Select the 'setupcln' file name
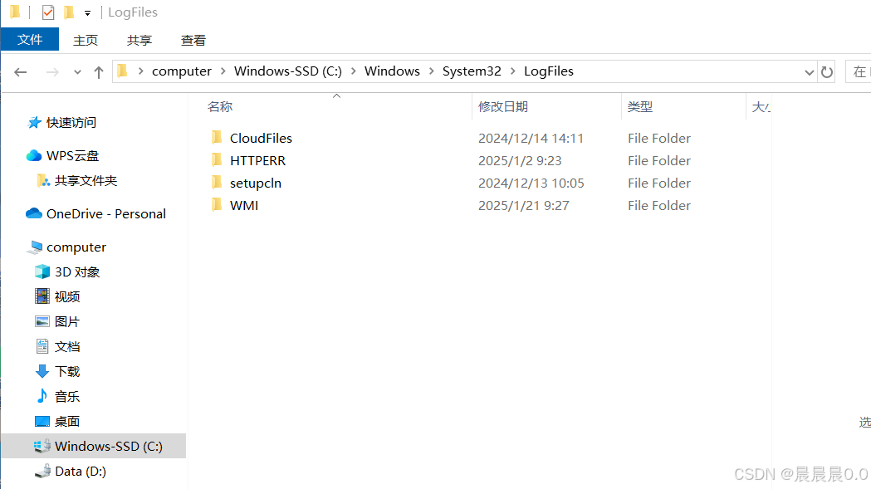Image resolution: width=871 pixels, height=489 pixels. (256, 183)
